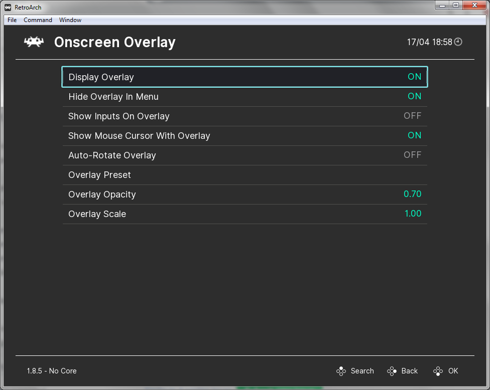490x390 pixels.
Task: Open the Command menu
Action: pos(38,20)
